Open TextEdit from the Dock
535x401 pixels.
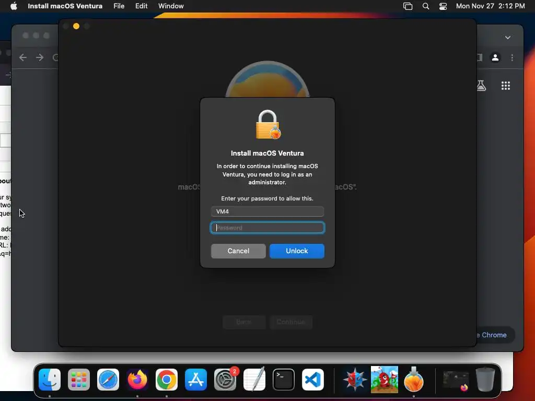pyautogui.click(x=254, y=379)
